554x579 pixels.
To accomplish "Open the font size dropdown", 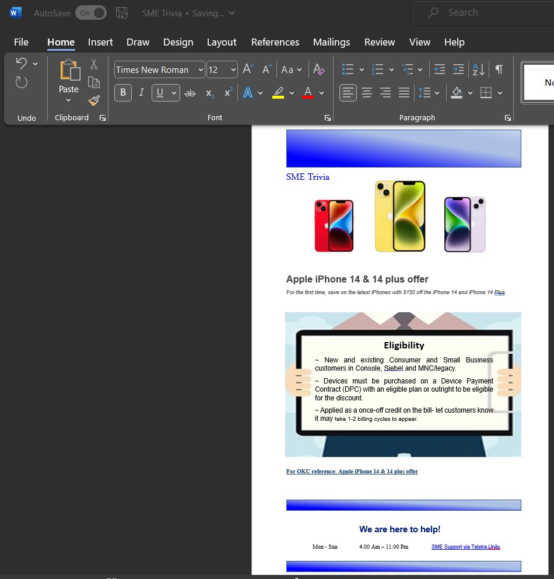I will 233,70.
